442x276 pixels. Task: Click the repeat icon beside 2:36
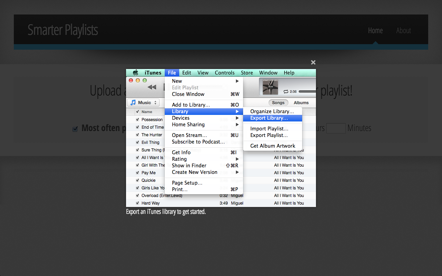[286, 92]
